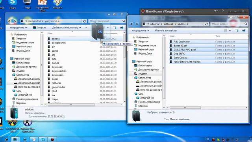Screen dimensions: 252x142
Task: Select Яндекс.Диск in garrysmod sidebar
Action: 23,51
